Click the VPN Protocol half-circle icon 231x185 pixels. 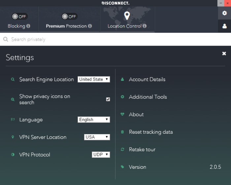coord(13,155)
